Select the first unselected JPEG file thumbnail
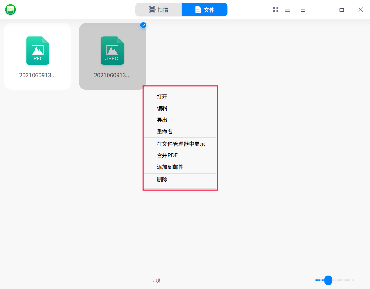 [38, 56]
